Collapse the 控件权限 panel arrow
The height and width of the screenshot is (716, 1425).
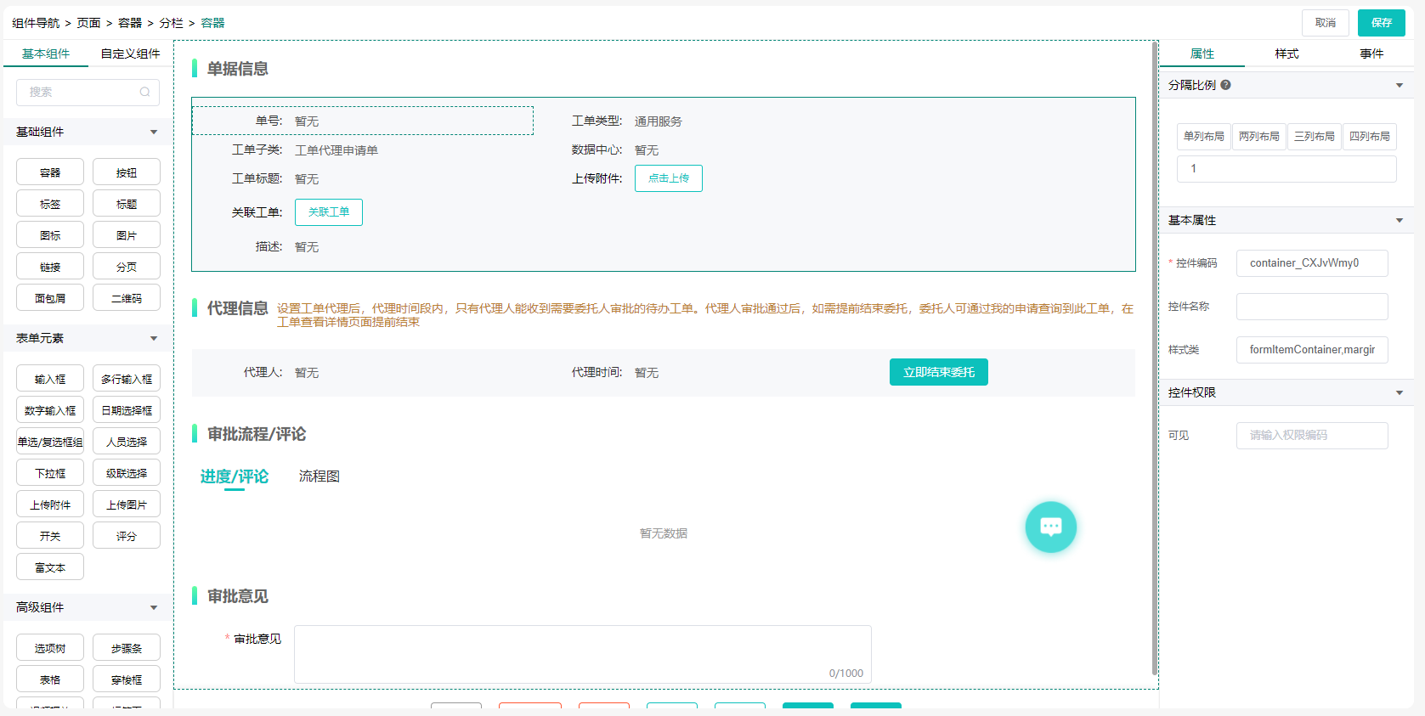click(x=1400, y=392)
